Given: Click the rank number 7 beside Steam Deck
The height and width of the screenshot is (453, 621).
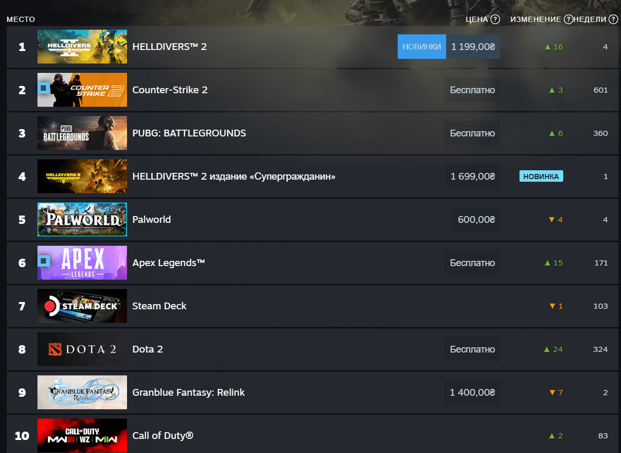Looking at the screenshot, I should coord(22,306).
